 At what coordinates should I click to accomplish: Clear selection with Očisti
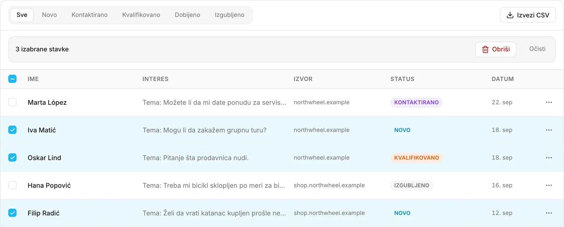pos(537,49)
